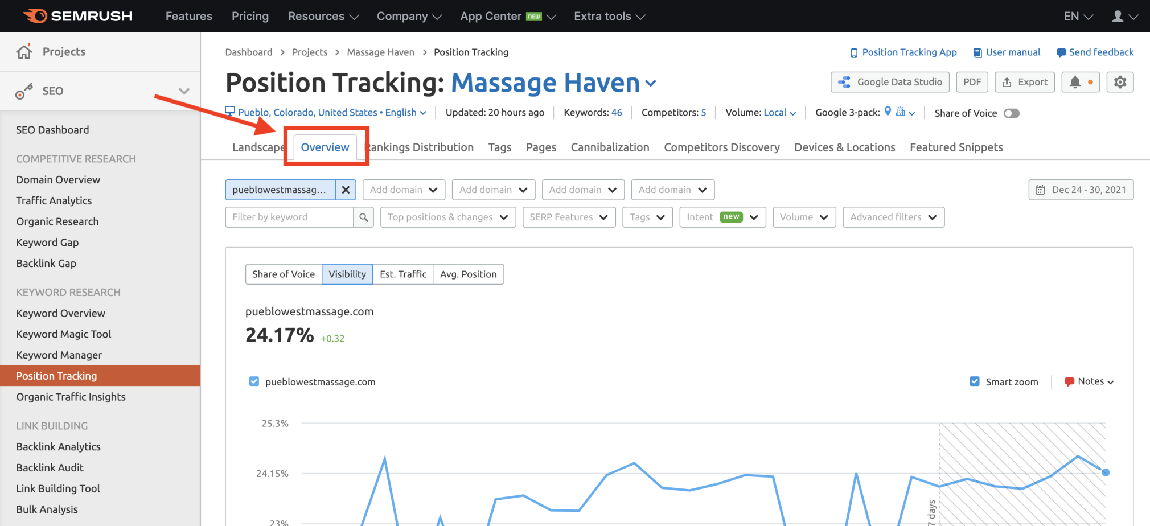Image resolution: width=1150 pixels, height=526 pixels.
Task: Expand the SERP Features dropdown
Action: pyautogui.click(x=569, y=217)
